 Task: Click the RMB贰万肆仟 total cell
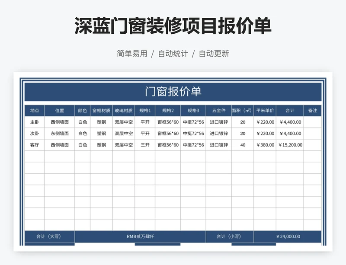pos(140,236)
